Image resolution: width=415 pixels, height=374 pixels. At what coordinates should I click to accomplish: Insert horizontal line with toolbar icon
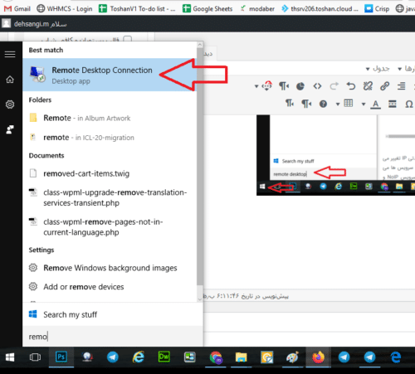point(393,104)
